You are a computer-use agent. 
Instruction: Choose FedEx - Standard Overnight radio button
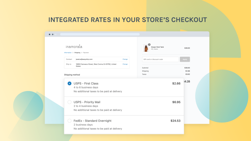pyautogui.click(x=69, y=121)
